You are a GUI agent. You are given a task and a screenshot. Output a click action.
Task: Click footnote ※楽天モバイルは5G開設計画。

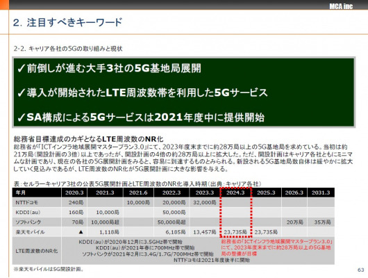coord(49,269)
